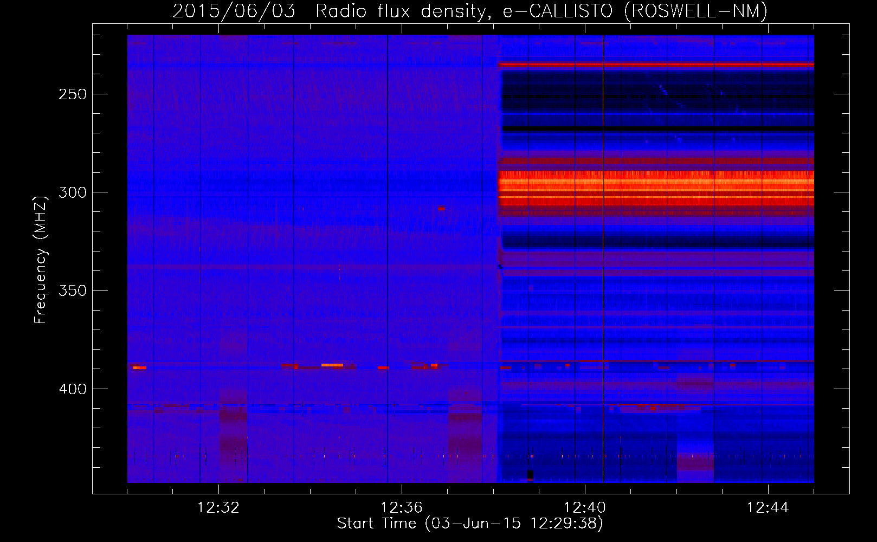Click the 300 frequency tick label
The width and height of the screenshot is (877, 542).
[x=73, y=192]
